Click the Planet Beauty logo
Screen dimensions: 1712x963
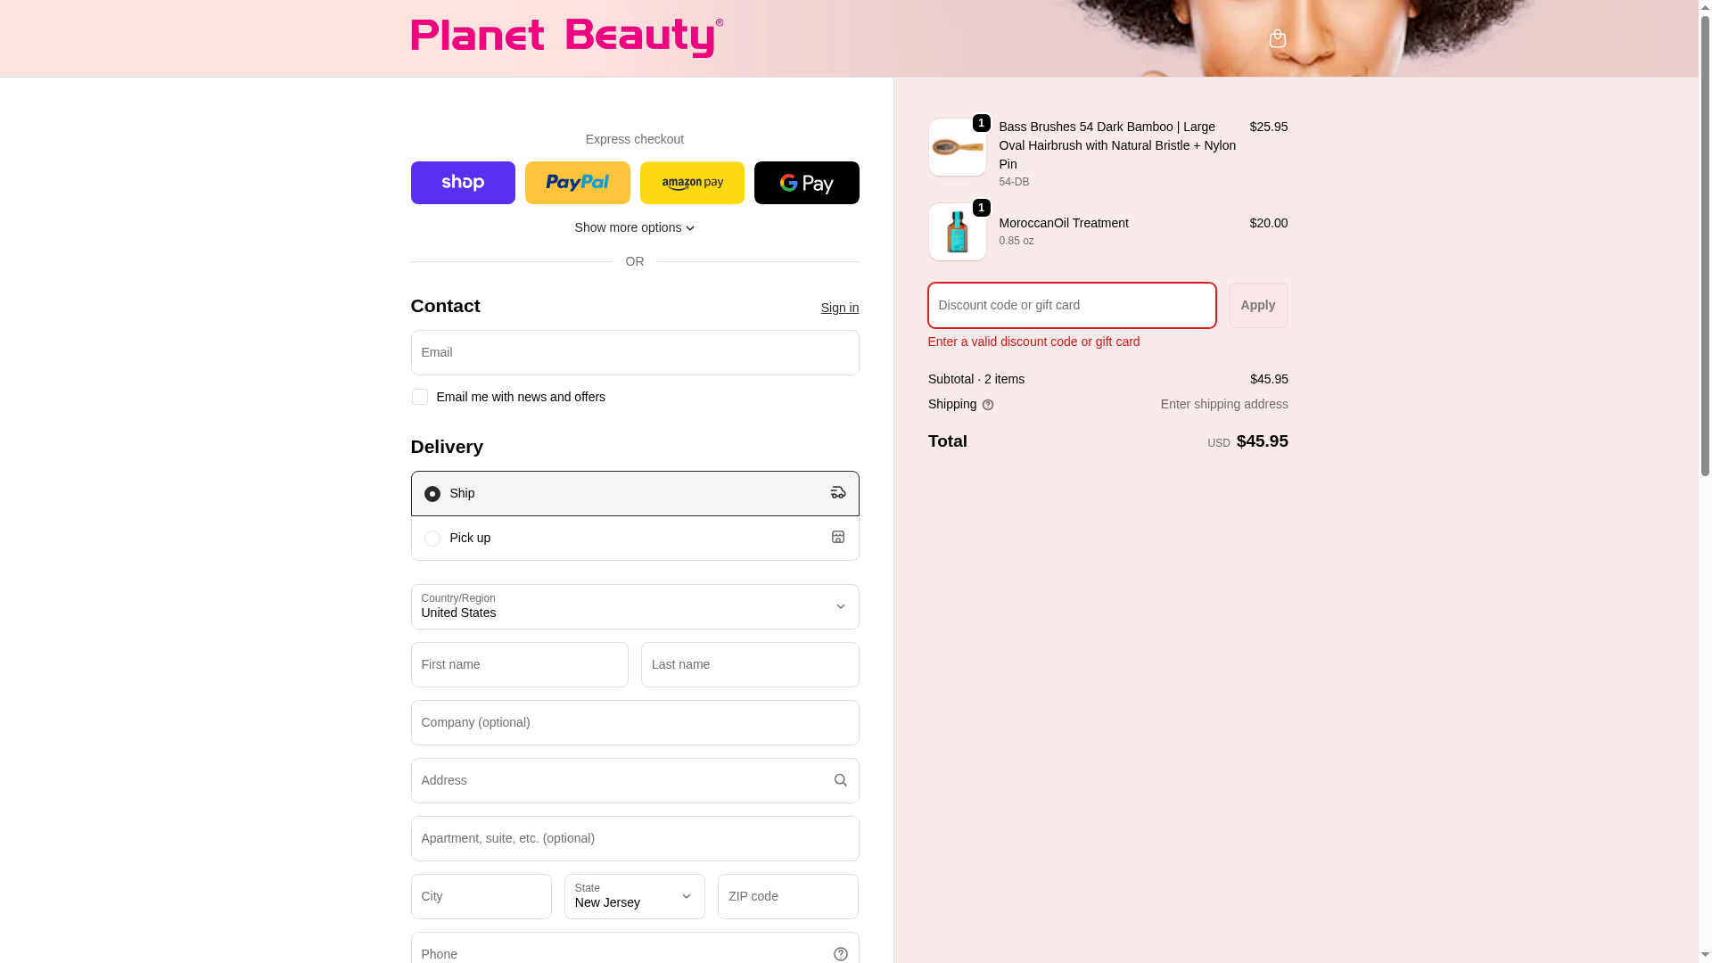pyautogui.click(x=566, y=37)
